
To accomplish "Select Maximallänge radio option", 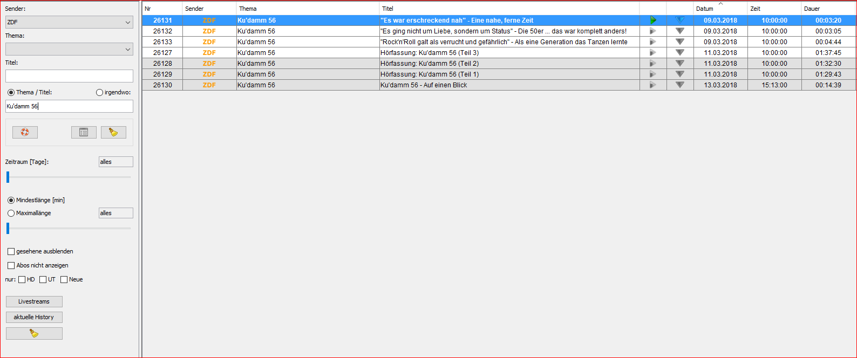I will pyautogui.click(x=11, y=214).
